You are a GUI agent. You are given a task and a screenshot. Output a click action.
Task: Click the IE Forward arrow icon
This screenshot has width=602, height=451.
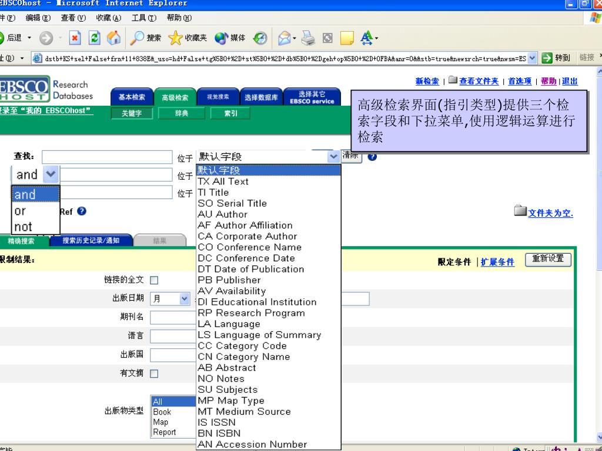(x=46, y=38)
